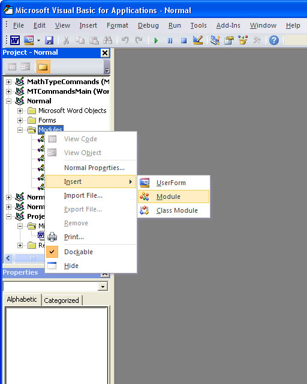Open the Edit menu
Image resolution: width=307 pixels, height=384 pixels.
pyautogui.click(x=40, y=25)
